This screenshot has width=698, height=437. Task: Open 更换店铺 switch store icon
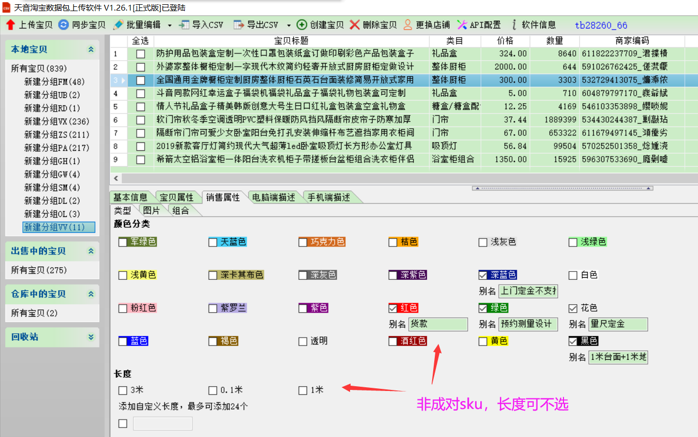[408, 25]
